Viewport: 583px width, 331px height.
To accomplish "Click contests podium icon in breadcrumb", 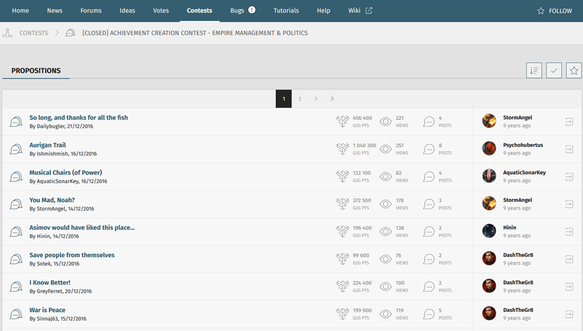I will pyautogui.click(x=7, y=33).
